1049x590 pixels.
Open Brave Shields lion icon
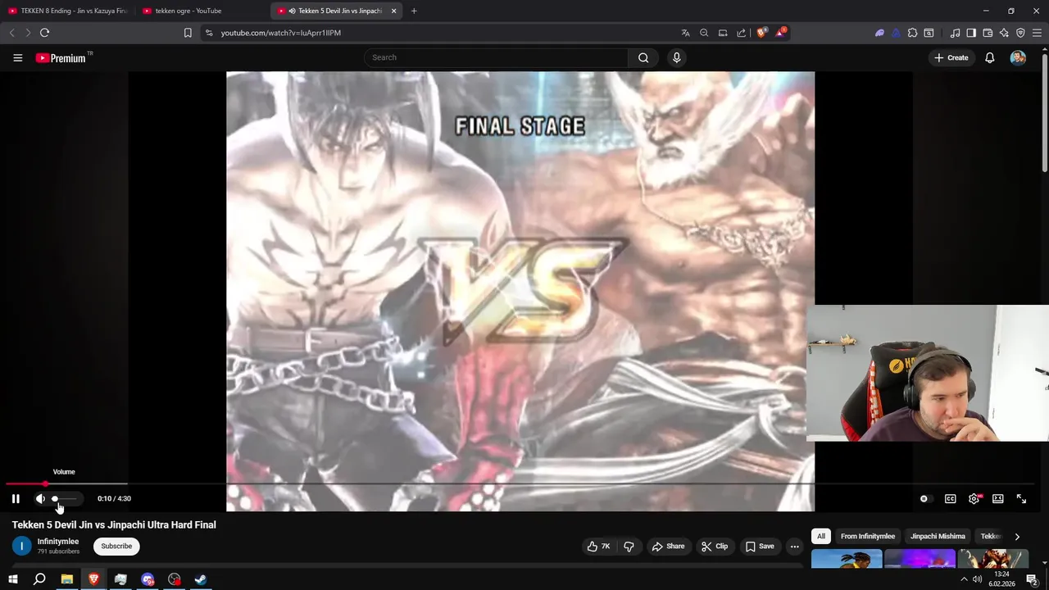761,33
